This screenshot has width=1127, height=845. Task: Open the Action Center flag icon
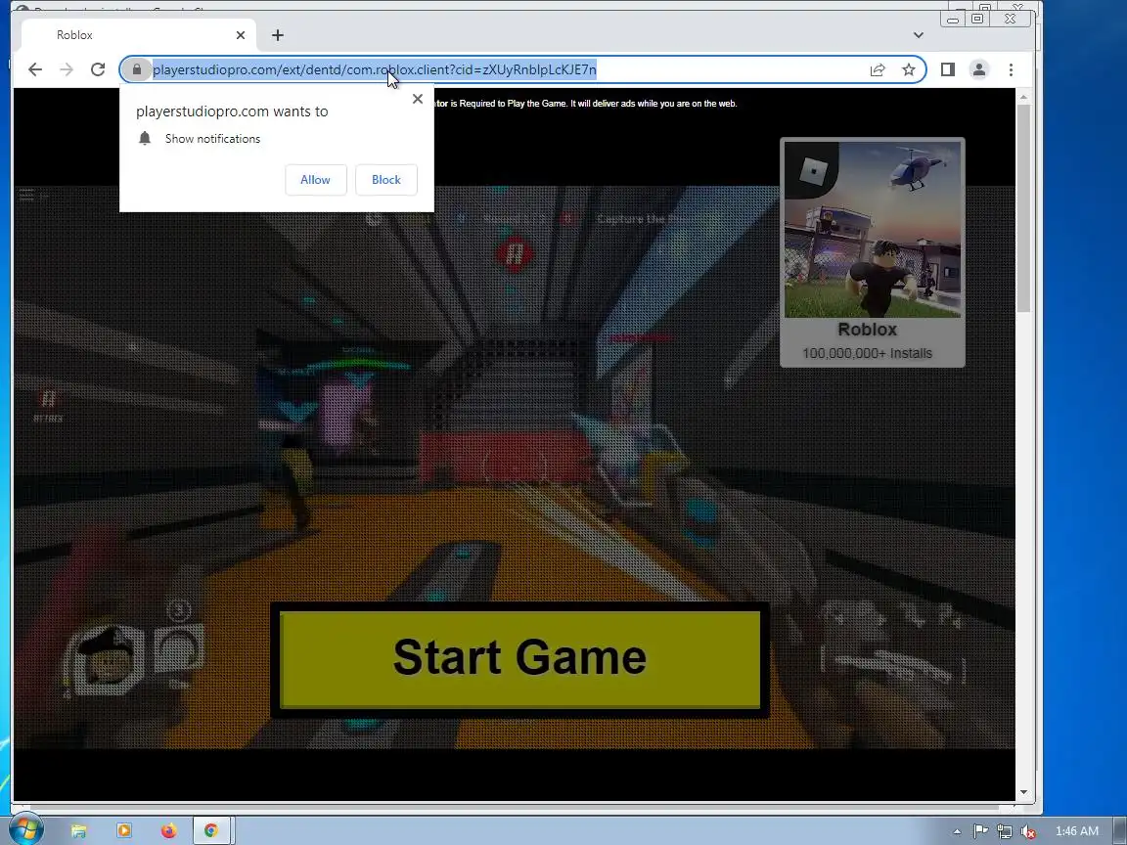coord(980,831)
